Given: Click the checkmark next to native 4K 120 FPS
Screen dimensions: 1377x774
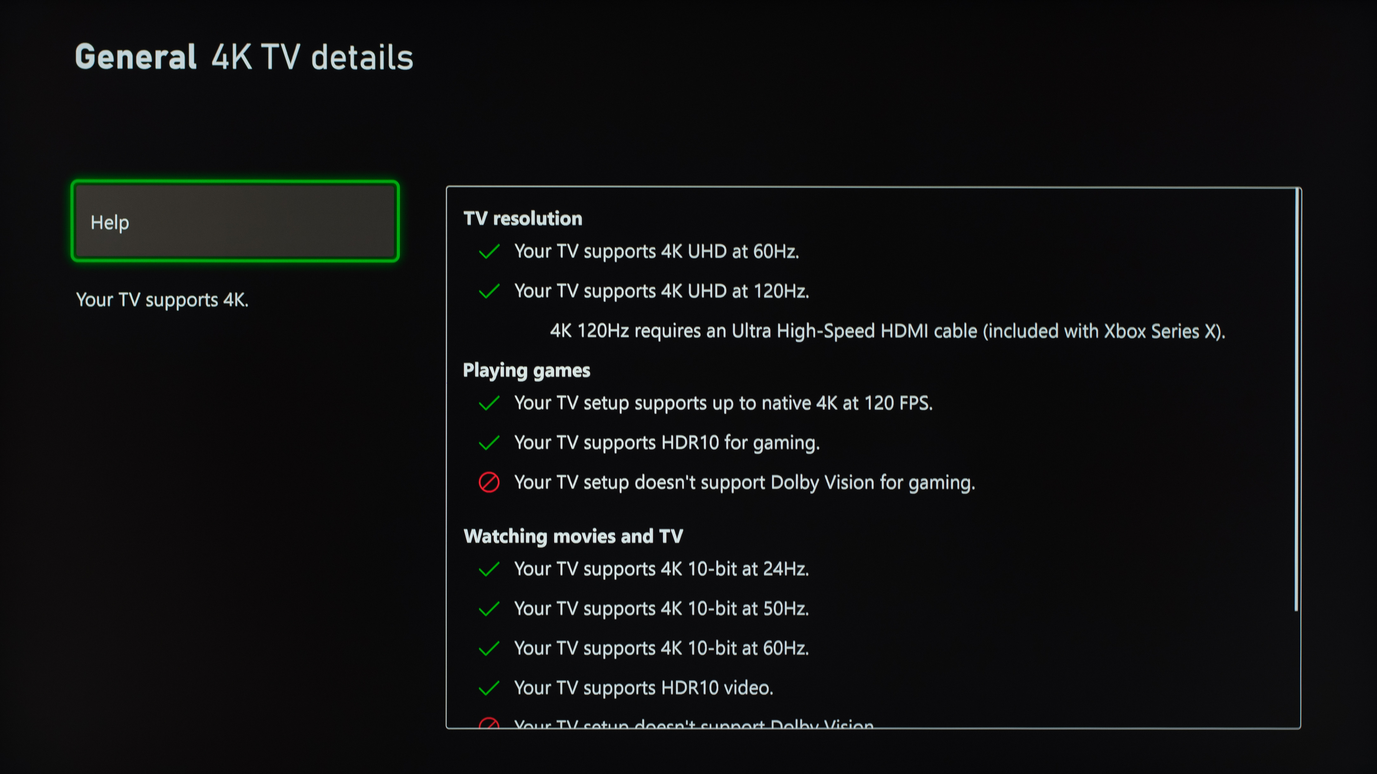Looking at the screenshot, I should (489, 403).
